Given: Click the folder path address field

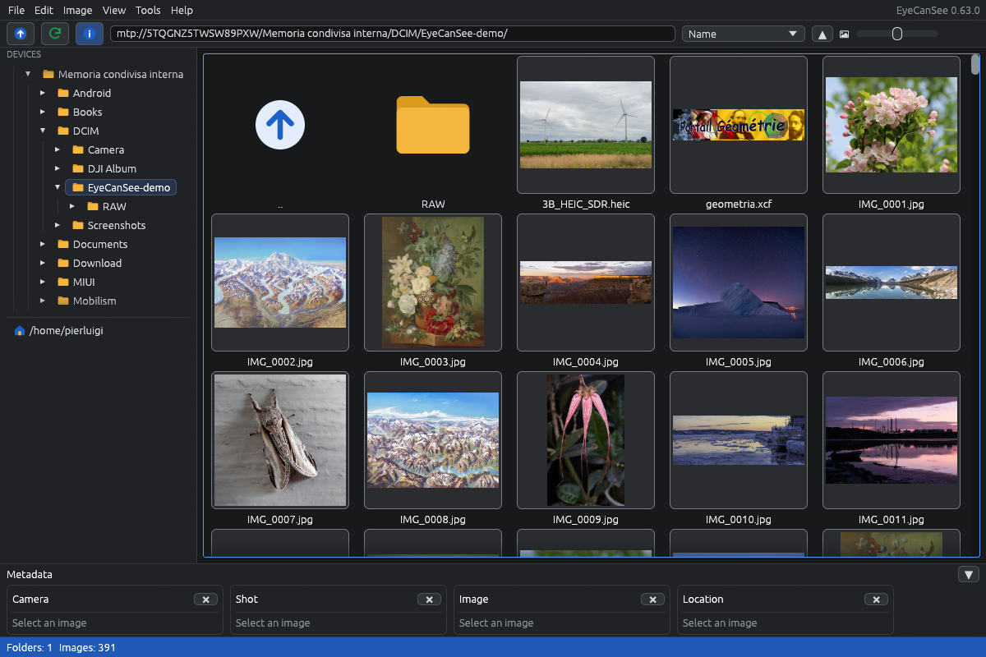Looking at the screenshot, I should tap(393, 34).
